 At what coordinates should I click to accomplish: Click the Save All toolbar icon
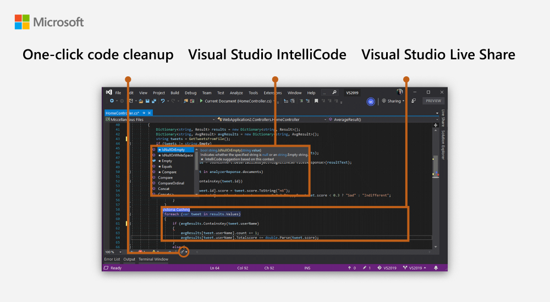[154, 101]
